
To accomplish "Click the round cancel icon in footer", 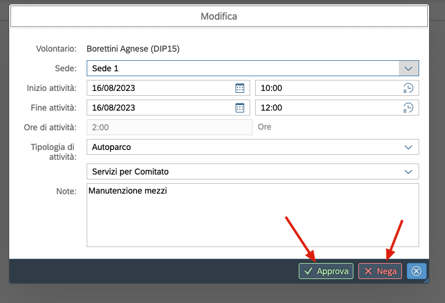I will point(416,271).
